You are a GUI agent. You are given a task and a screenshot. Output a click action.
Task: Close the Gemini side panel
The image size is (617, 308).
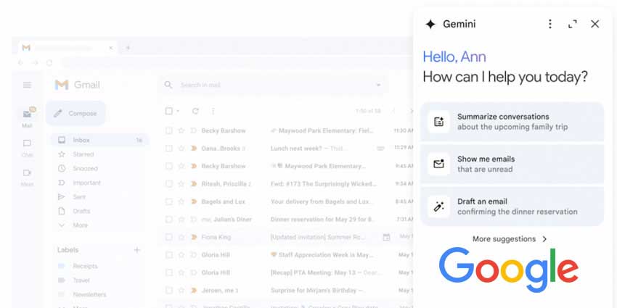click(x=594, y=24)
